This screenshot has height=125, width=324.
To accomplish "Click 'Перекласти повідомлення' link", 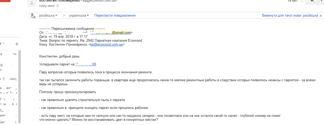I will click(x=115, y=16).
